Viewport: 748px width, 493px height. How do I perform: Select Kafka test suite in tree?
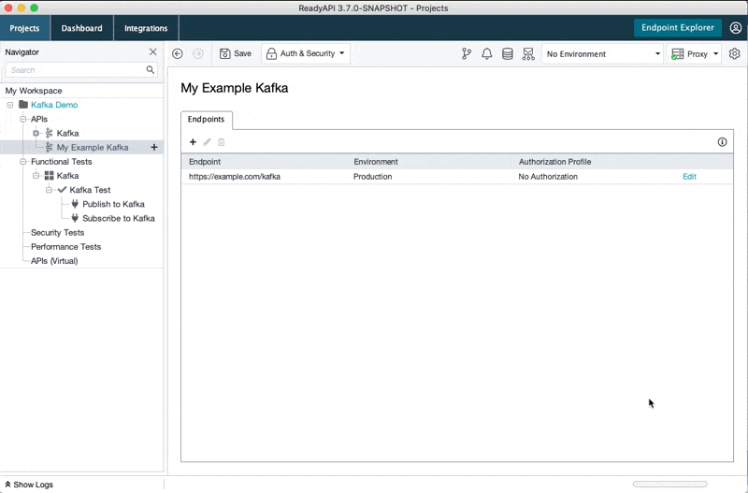[x=67, y=176]
